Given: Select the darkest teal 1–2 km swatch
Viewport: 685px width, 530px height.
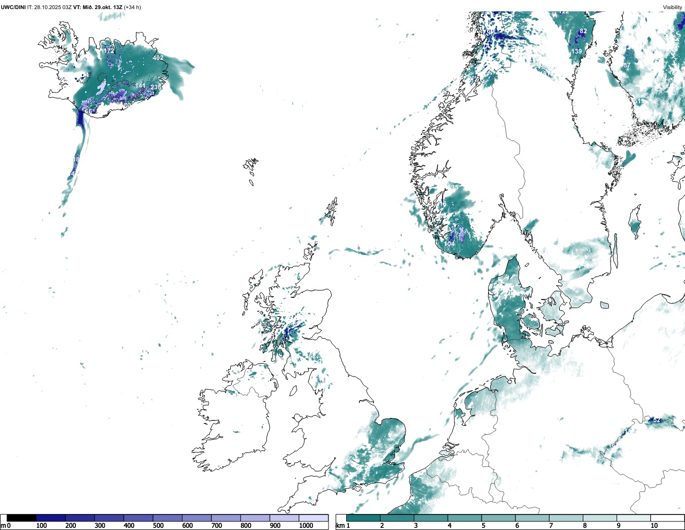Looking at the screenshot, I should (363, 518).
